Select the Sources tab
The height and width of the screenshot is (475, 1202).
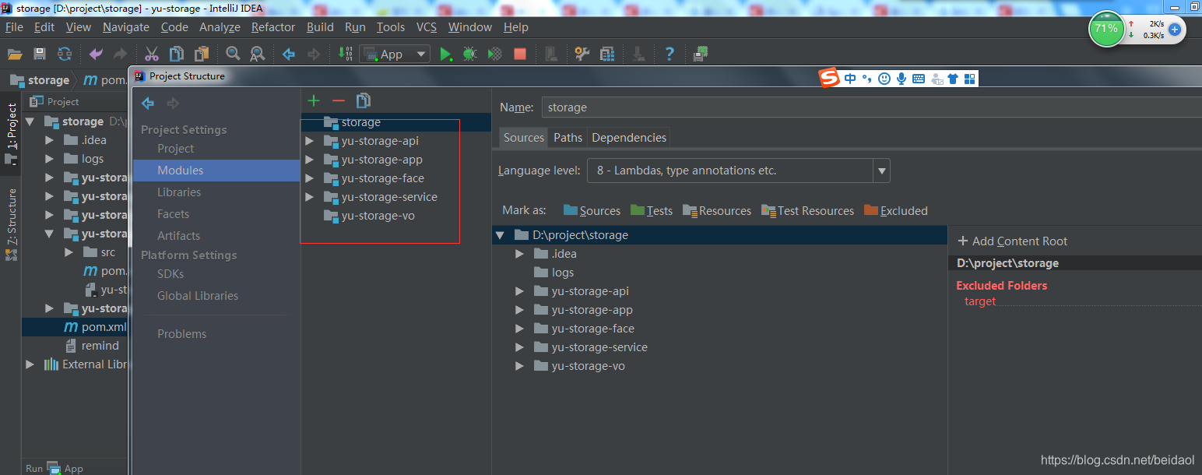point(524,137)
